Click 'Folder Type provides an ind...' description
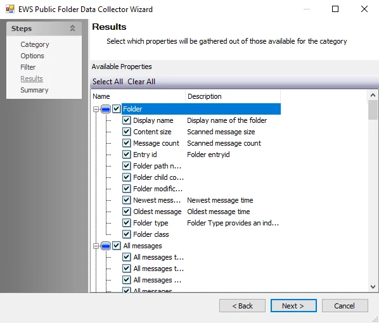 click(233, 223)
